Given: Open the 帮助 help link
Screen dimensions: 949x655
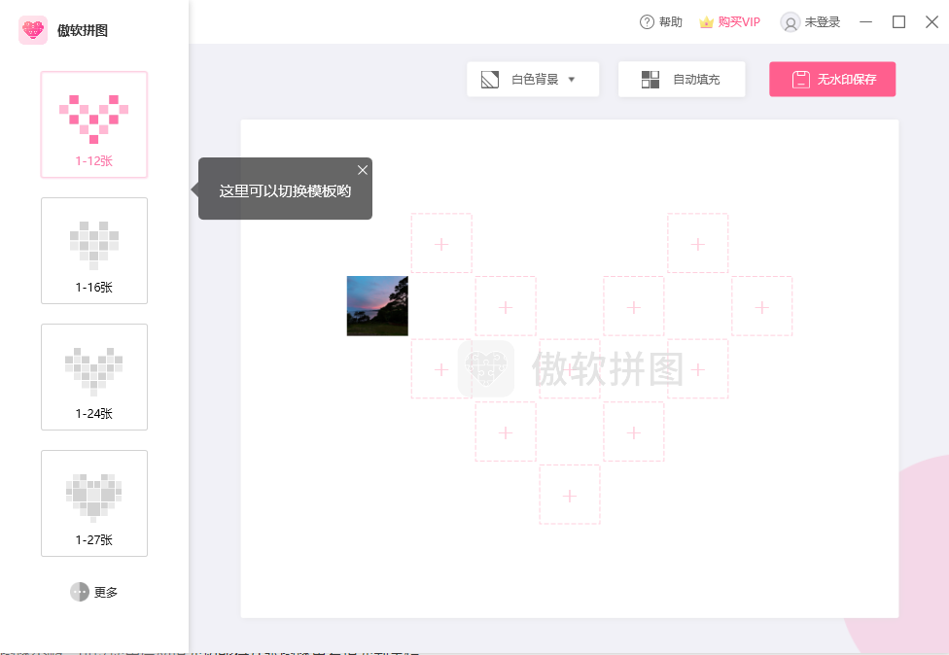Looking at the screenshot, I should point(661,22).
